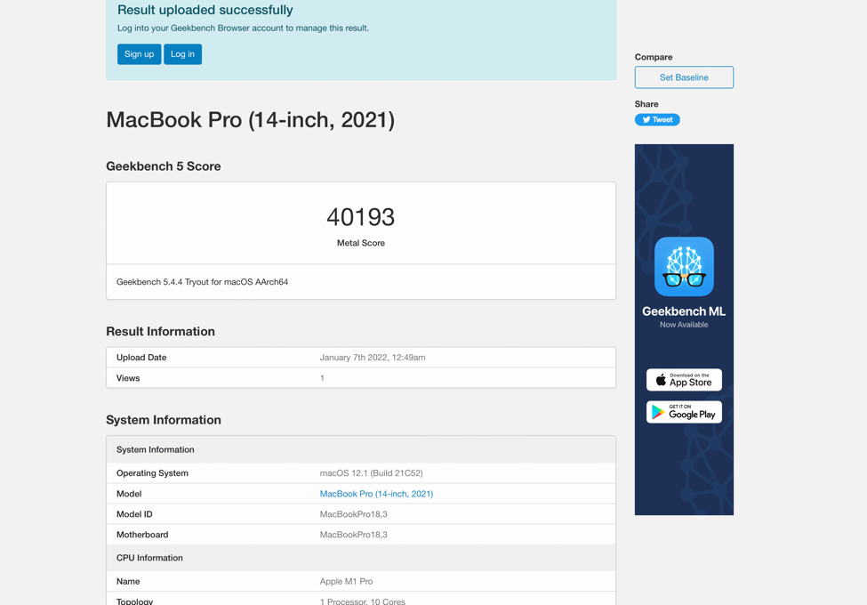867x605 pixels.
Task: Click the Operating System row label
Action: [152, 473]
